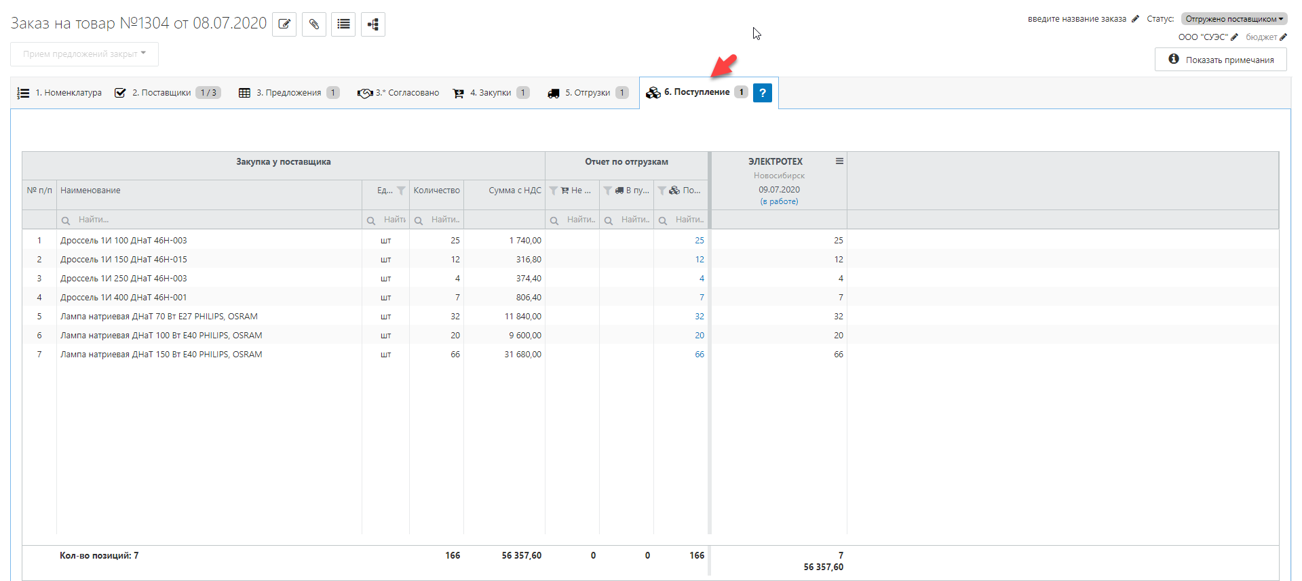The height and width of the screenshot is (581, 1302).
Task: Edit order name via pencil icon
Action: click(1135, 19)
